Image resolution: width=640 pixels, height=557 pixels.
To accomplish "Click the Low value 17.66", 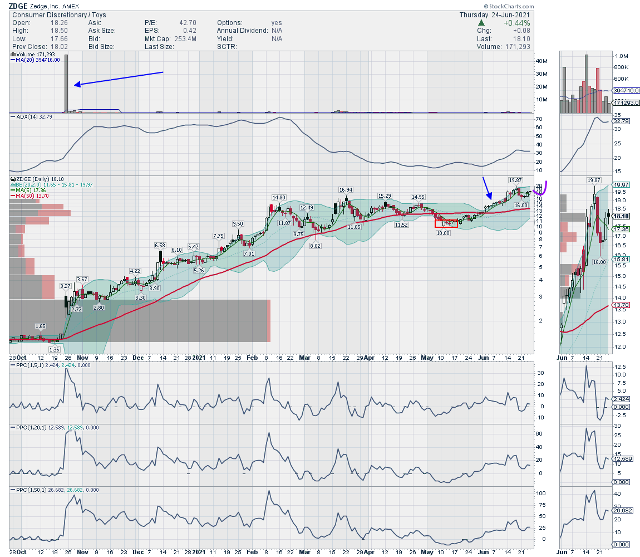I will tap(59, 39).
